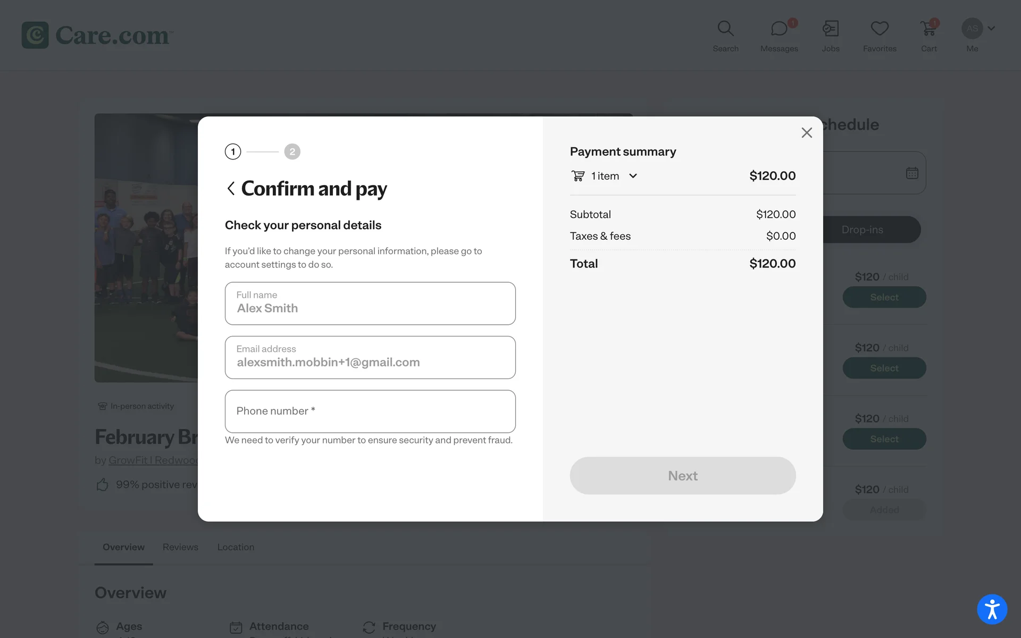Close the Confirm and pay dialog
The image size is (1021, 638).
pos(807,133)
